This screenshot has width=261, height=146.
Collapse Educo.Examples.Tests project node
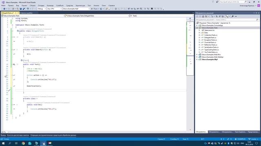click(x=197, y=28)
